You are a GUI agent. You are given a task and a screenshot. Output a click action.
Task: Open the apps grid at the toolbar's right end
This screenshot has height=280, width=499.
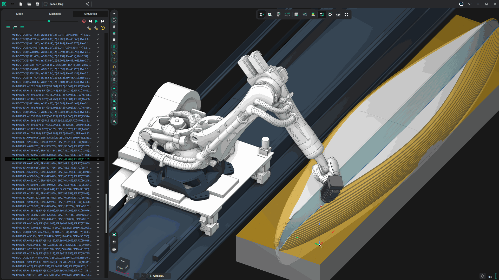pos(347,15)
